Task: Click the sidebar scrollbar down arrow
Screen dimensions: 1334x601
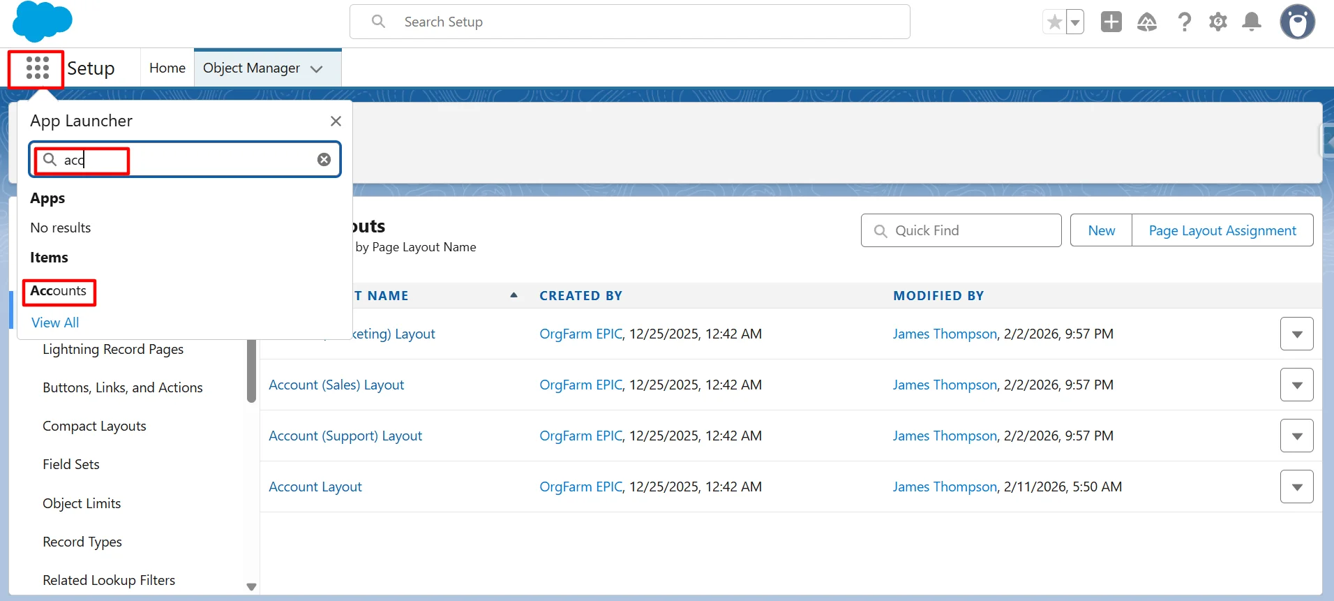Action: [252, 587]
